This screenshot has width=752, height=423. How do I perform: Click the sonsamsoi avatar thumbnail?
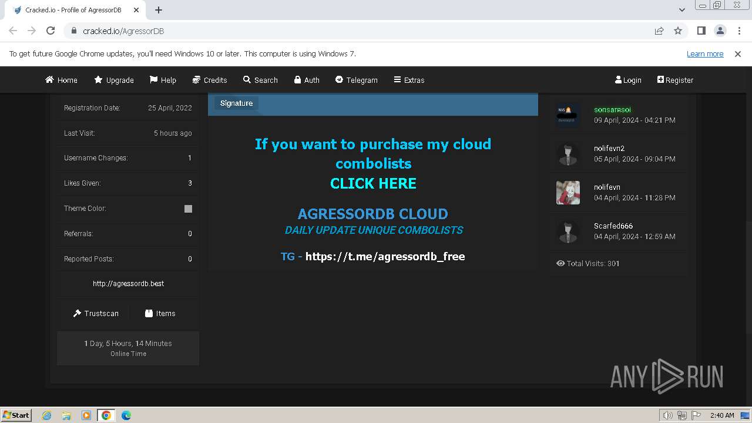(568, 115)
